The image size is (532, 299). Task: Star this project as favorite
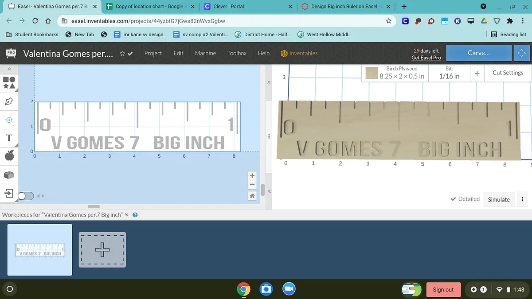click(x=122, y=54)
